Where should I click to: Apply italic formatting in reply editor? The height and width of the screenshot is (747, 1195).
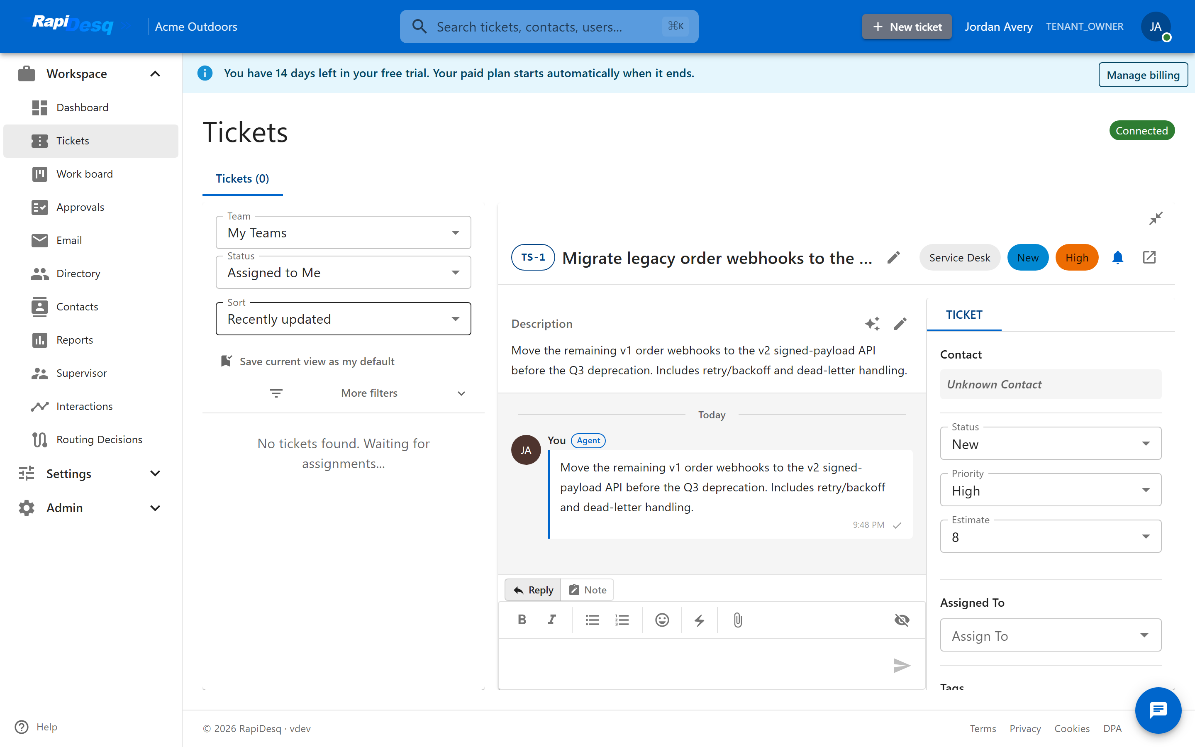coord(552,620)
